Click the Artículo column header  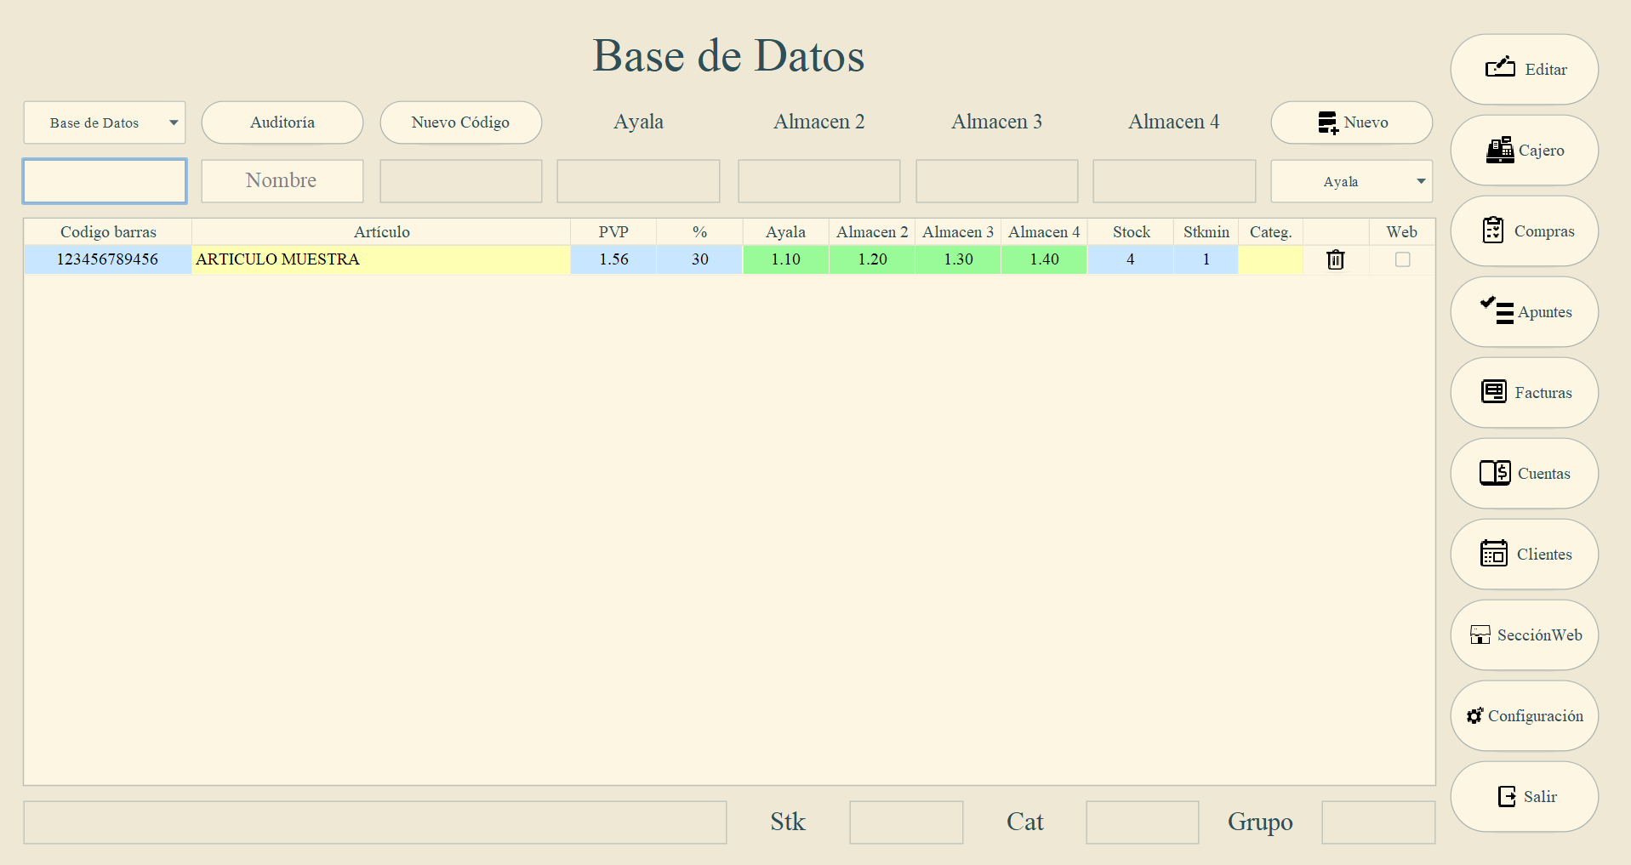pyautogui.click(x=382, y=232)
